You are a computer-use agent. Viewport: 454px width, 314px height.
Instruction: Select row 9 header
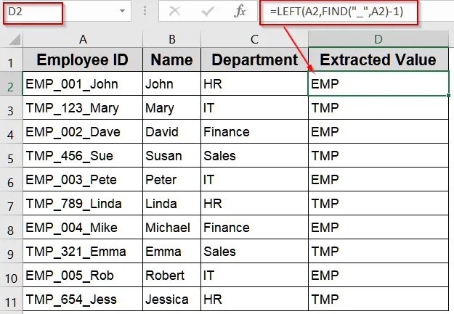point(11,251)
